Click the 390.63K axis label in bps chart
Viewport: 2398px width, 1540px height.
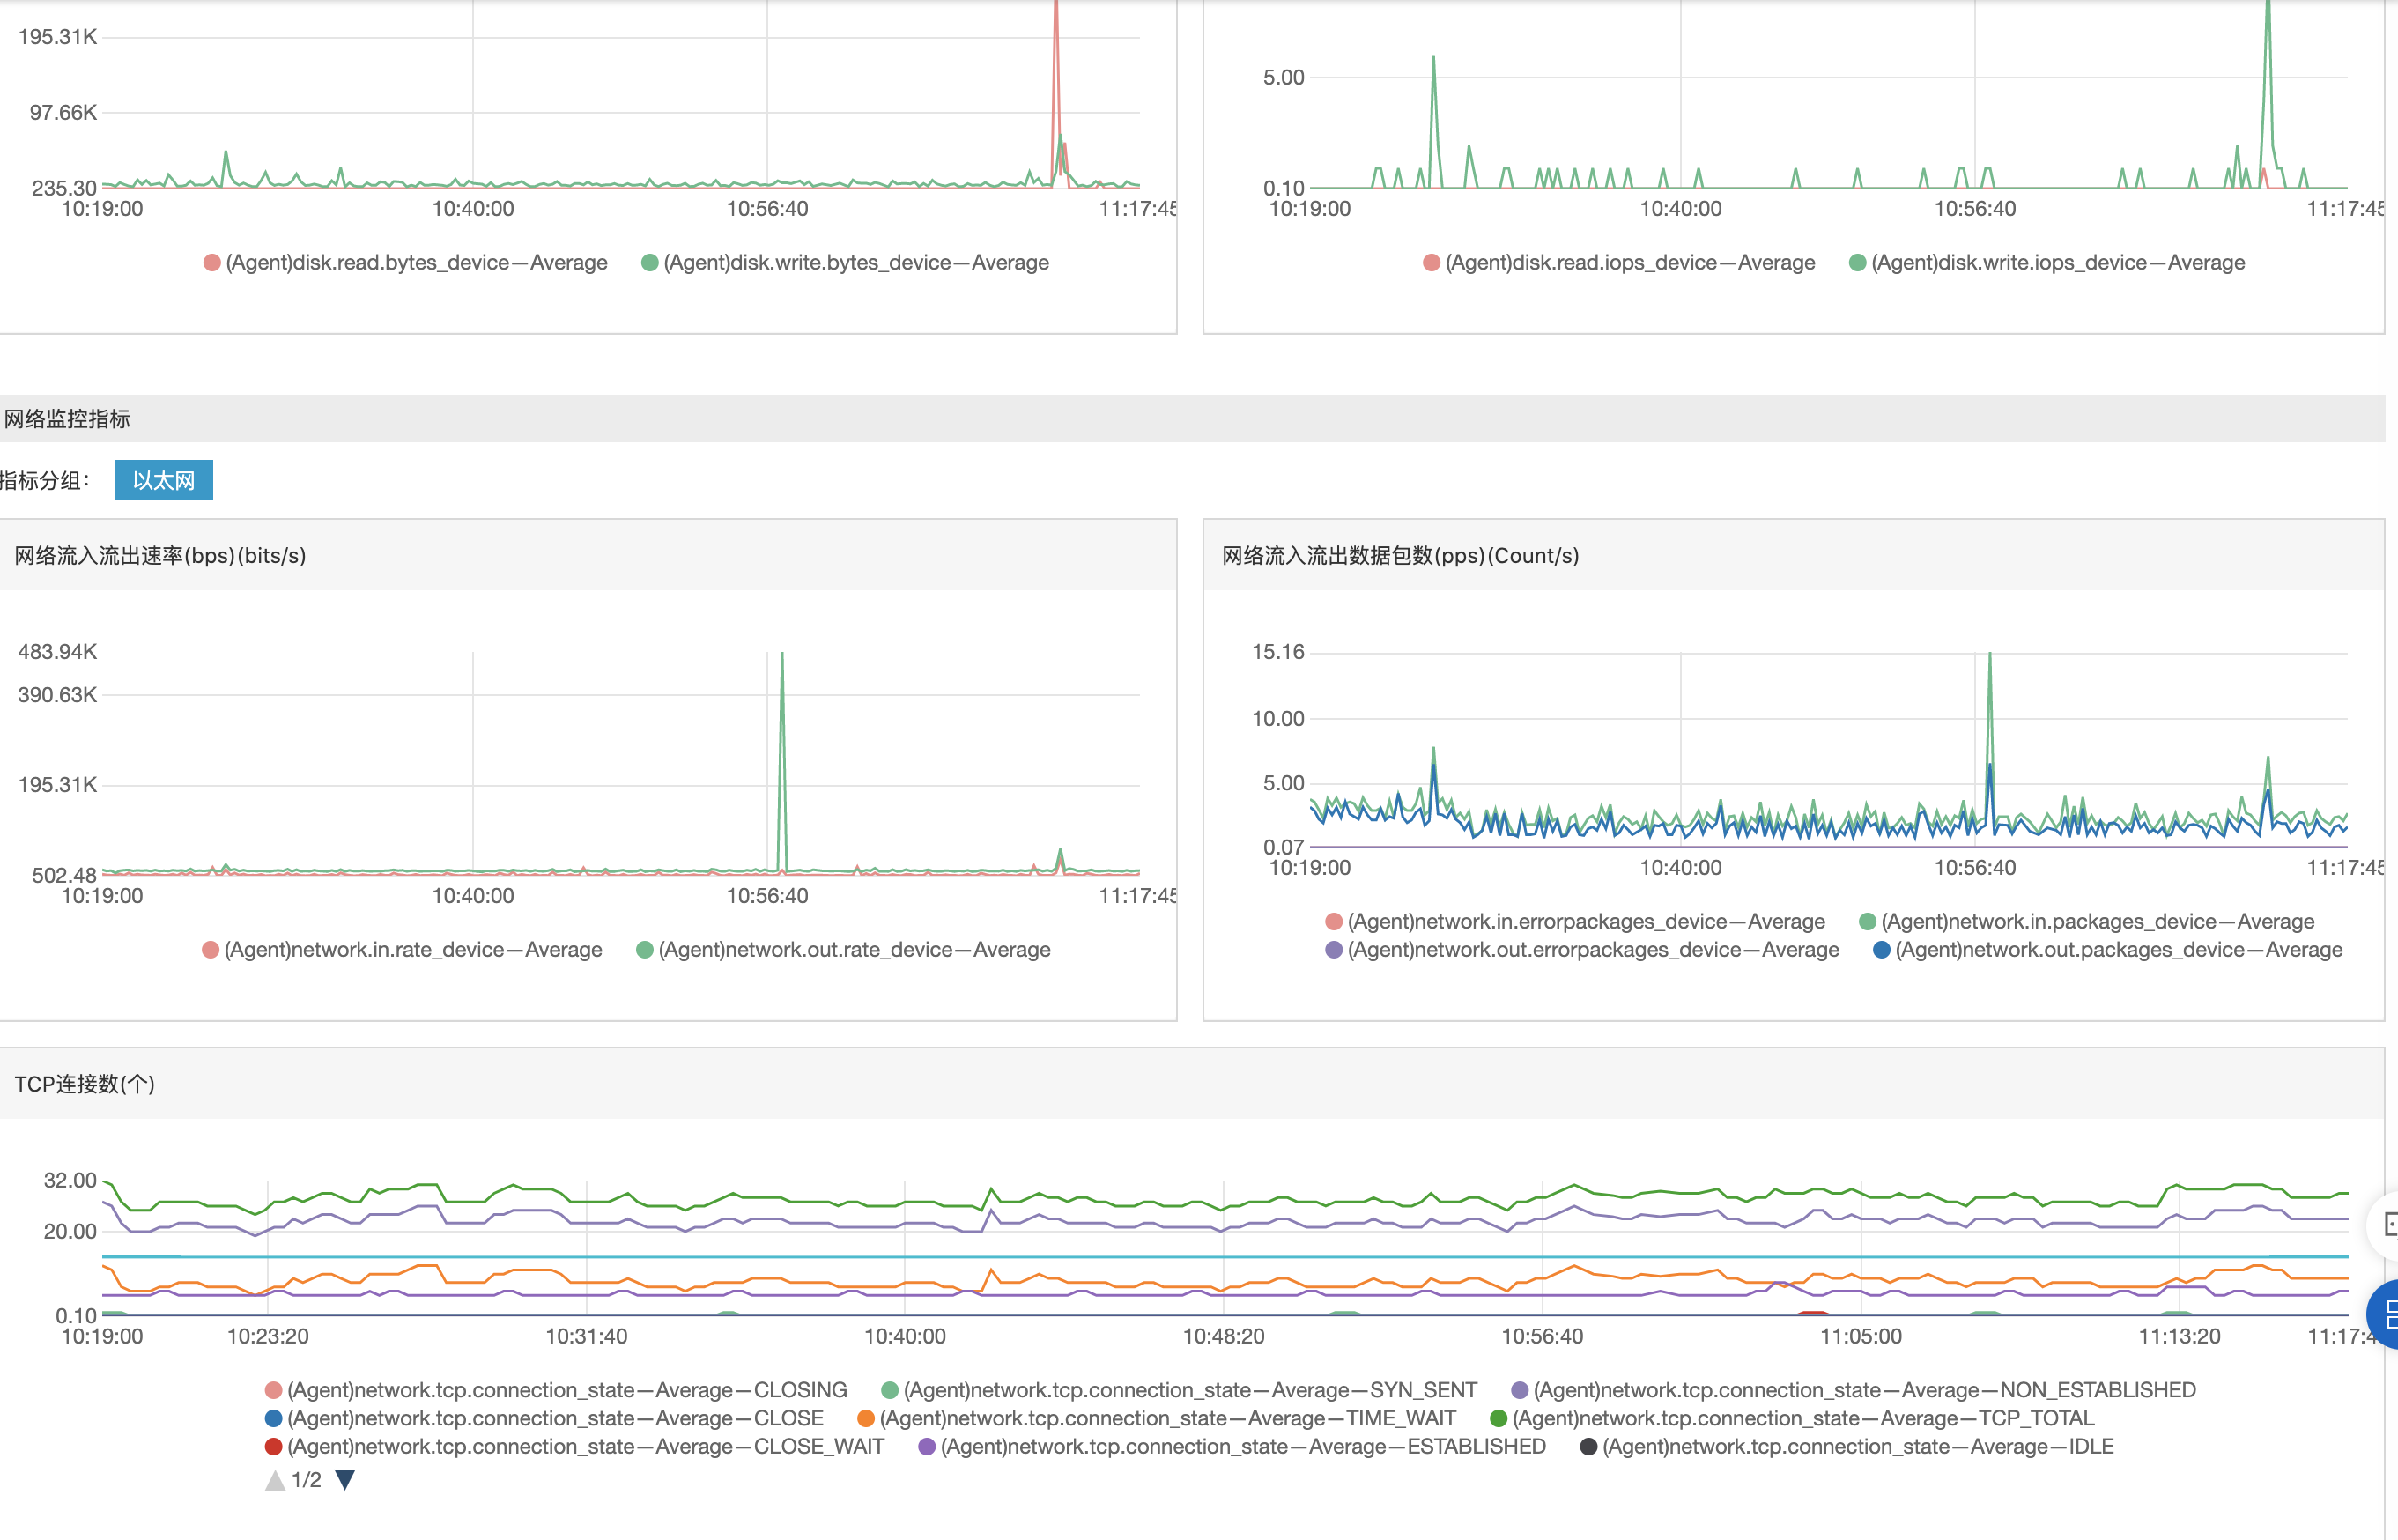click(x=58, y=695)
